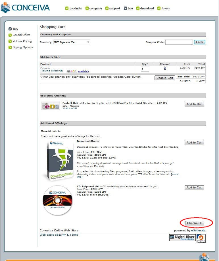Open the Volume Discounts link under Mezzmo
Screen dimensions: 219x261
[51, 71]
